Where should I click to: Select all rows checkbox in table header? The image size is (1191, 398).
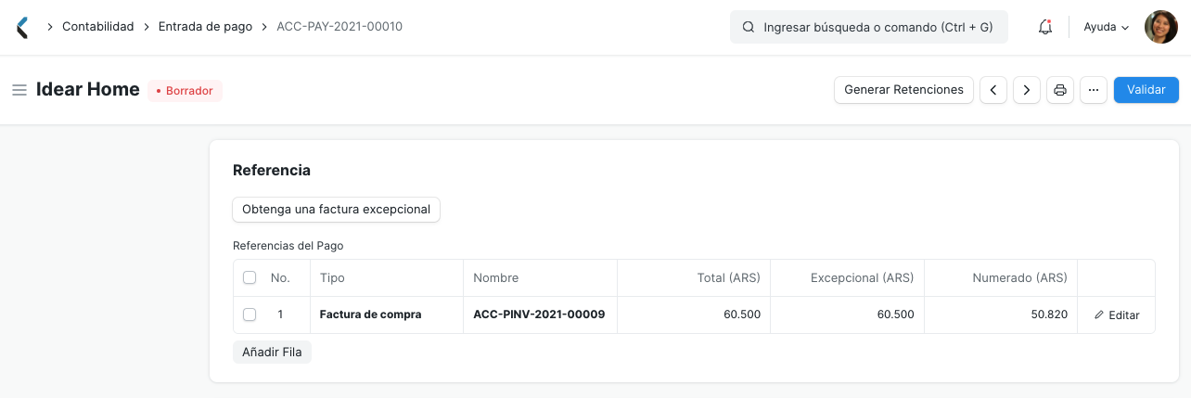250,277
